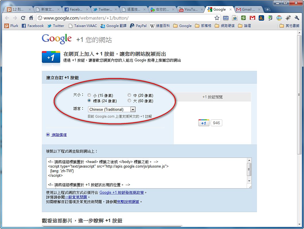
Task: Click the code box scroll up arrow
Action: coord(249,160)
